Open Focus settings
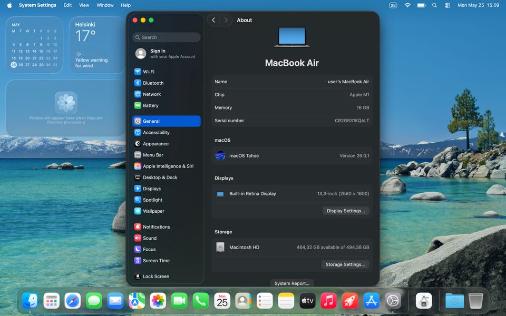This screenshot has height=316, width=506. [166, 249]
